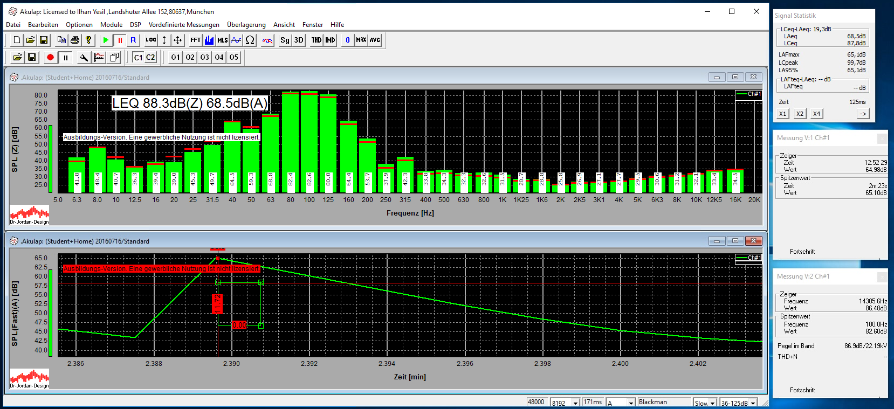Click the Copy icon in the toolbar

(61, 40)
